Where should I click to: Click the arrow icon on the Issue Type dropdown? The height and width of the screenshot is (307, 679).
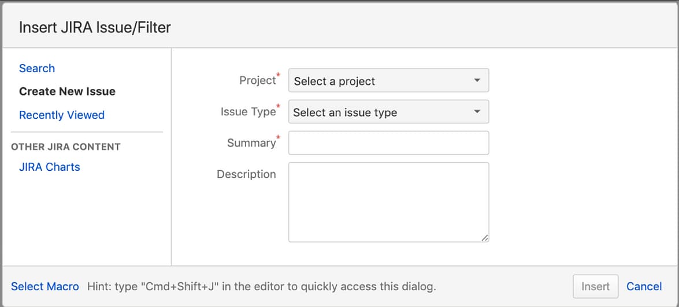click(477, 112)
